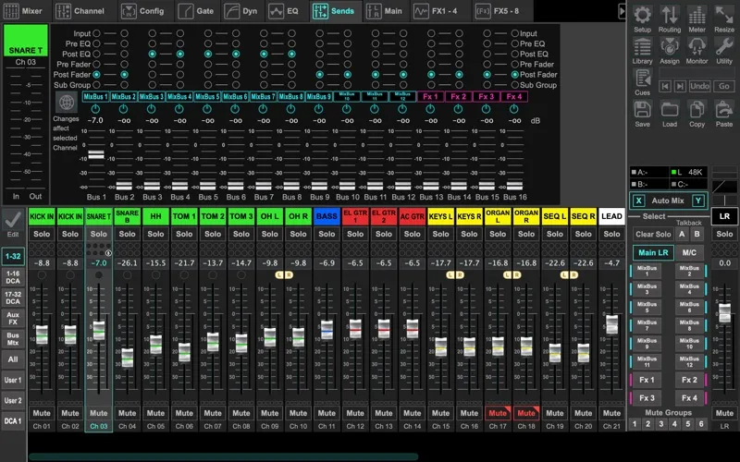Click the Undo button

699,86
